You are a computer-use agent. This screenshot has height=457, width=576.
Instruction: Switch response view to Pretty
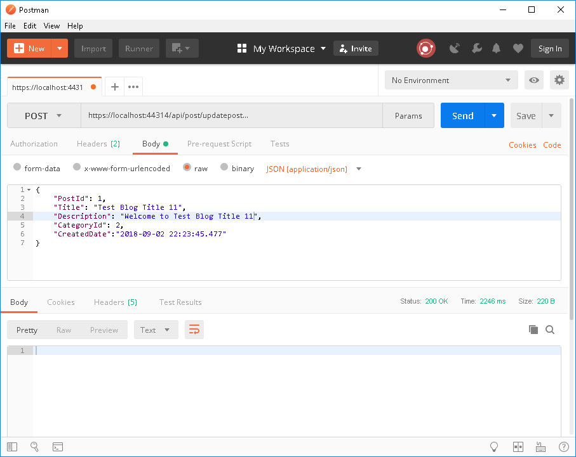27,330
